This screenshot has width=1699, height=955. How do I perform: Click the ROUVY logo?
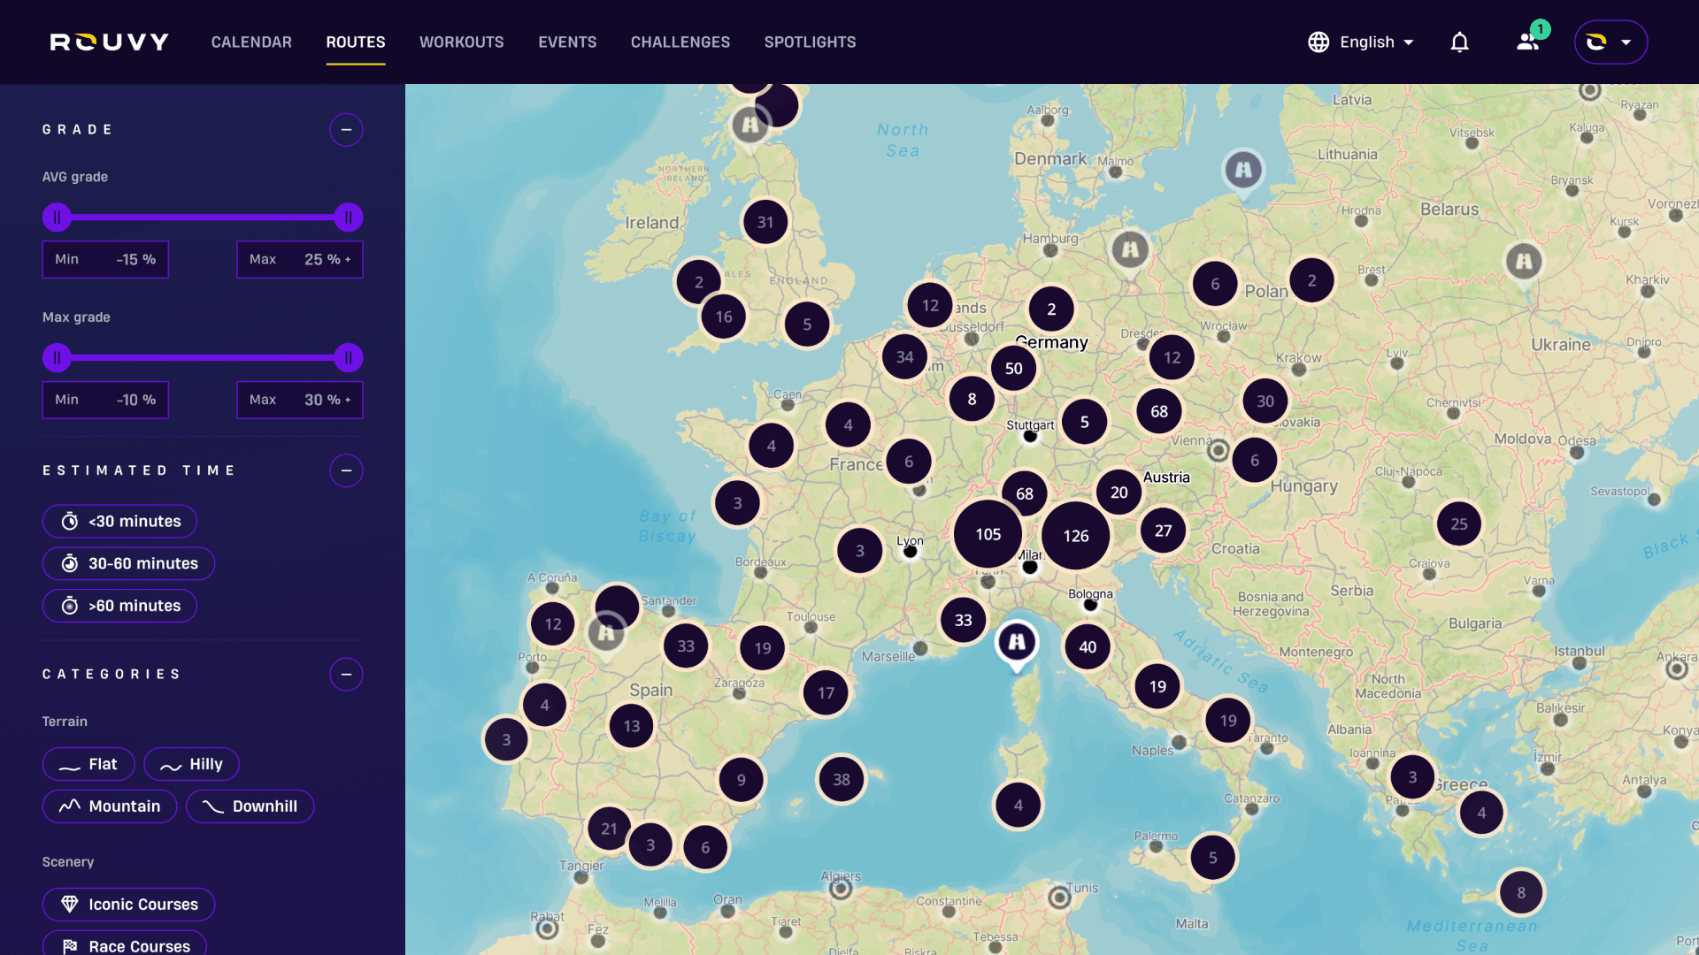pyautogui.click(x=109, y=41)
